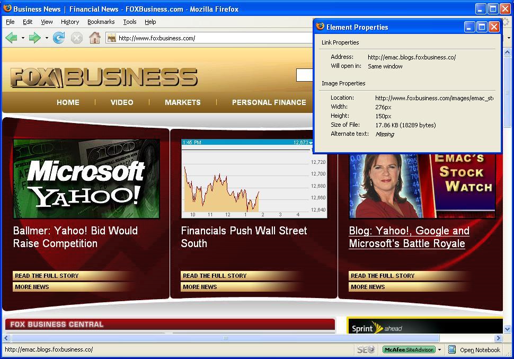Click the status bar URL text

click(49, 349)
